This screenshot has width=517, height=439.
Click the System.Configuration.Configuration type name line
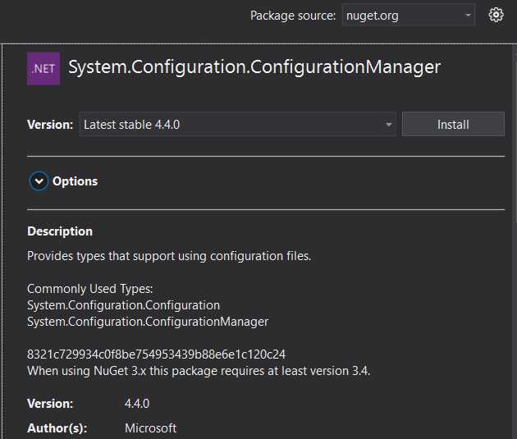pyautogui.click(x=123, y=305)
